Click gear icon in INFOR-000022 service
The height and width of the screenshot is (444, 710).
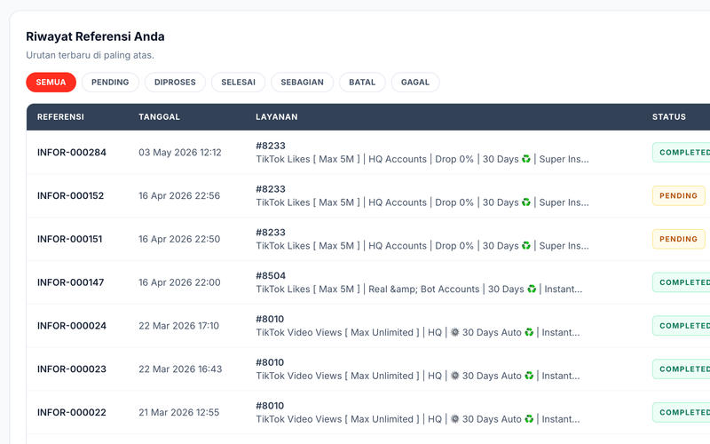(x=454, y=419)
